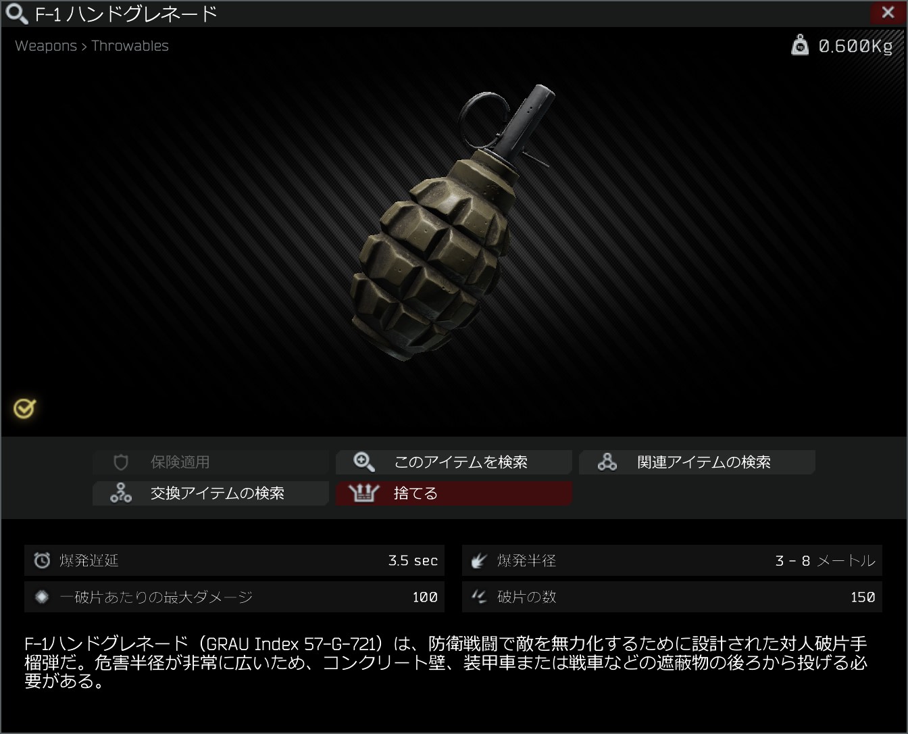Click the red 捨てる discard button
Viewport: 908px width, 734px height.
[x=454, y=493]
